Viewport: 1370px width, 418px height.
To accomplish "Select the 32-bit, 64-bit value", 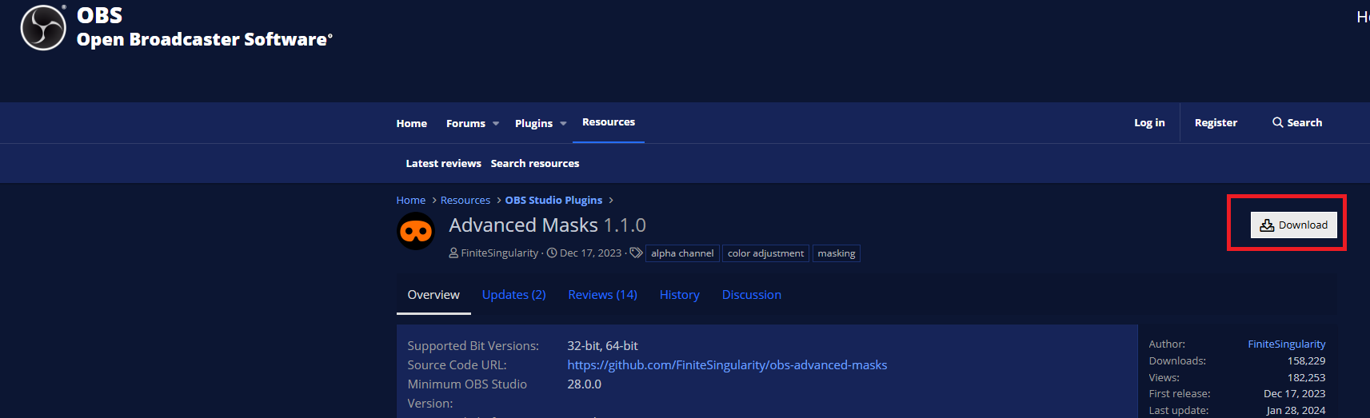I will pyautogui.click(x=602, y=345).
